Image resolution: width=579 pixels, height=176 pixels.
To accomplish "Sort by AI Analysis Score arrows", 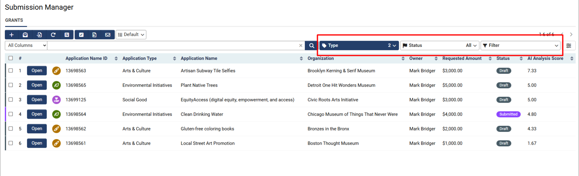I will click(572, 59).
